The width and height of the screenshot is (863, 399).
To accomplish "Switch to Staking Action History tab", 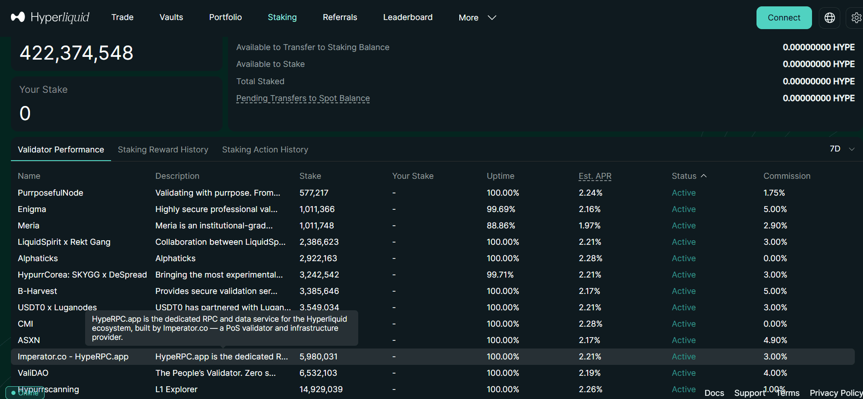I will tap(265, 150).
